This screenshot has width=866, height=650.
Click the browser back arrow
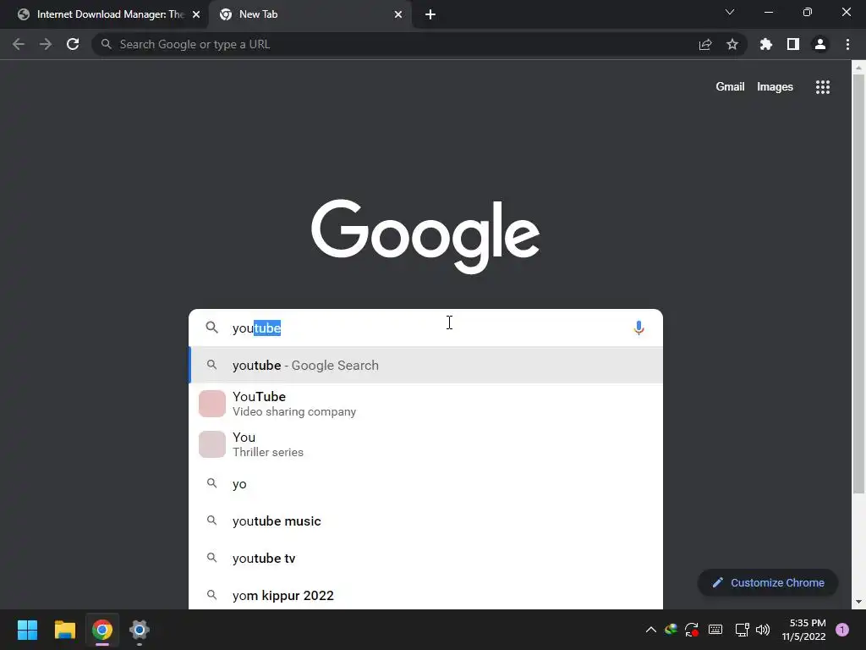coord(19,44)
